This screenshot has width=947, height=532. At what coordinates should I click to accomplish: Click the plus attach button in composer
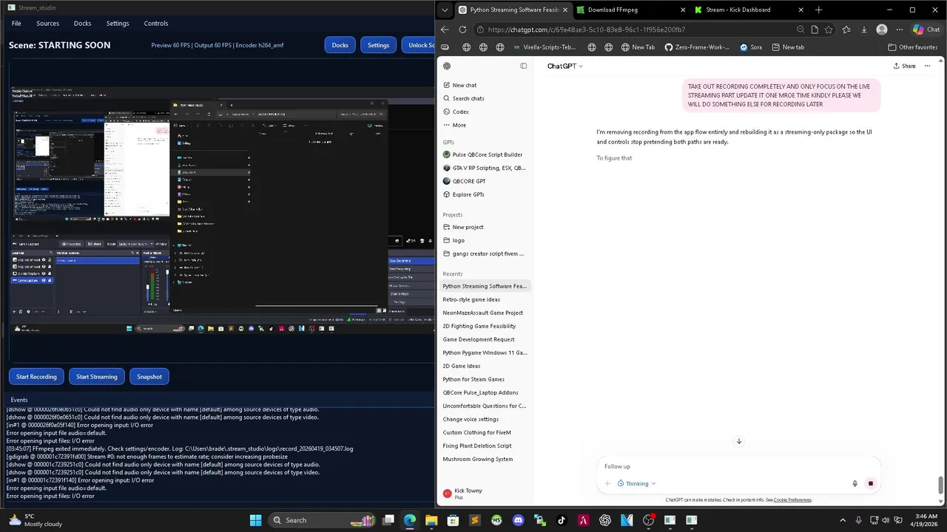pyautogui.click(x=607, y=484)
